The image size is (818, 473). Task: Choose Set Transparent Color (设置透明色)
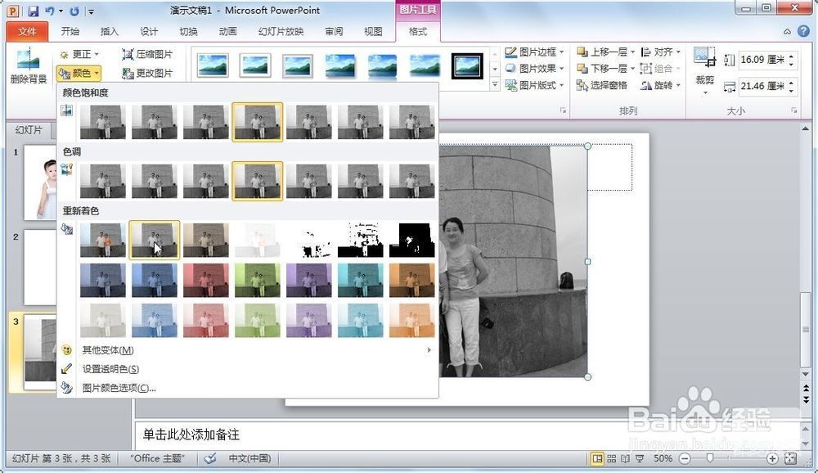tap(110, 369)
